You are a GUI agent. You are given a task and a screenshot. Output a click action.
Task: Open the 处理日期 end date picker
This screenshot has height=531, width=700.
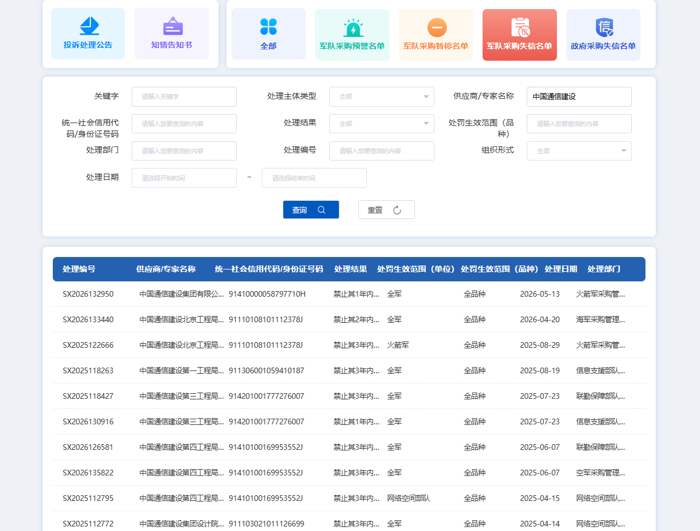point(314,178)
